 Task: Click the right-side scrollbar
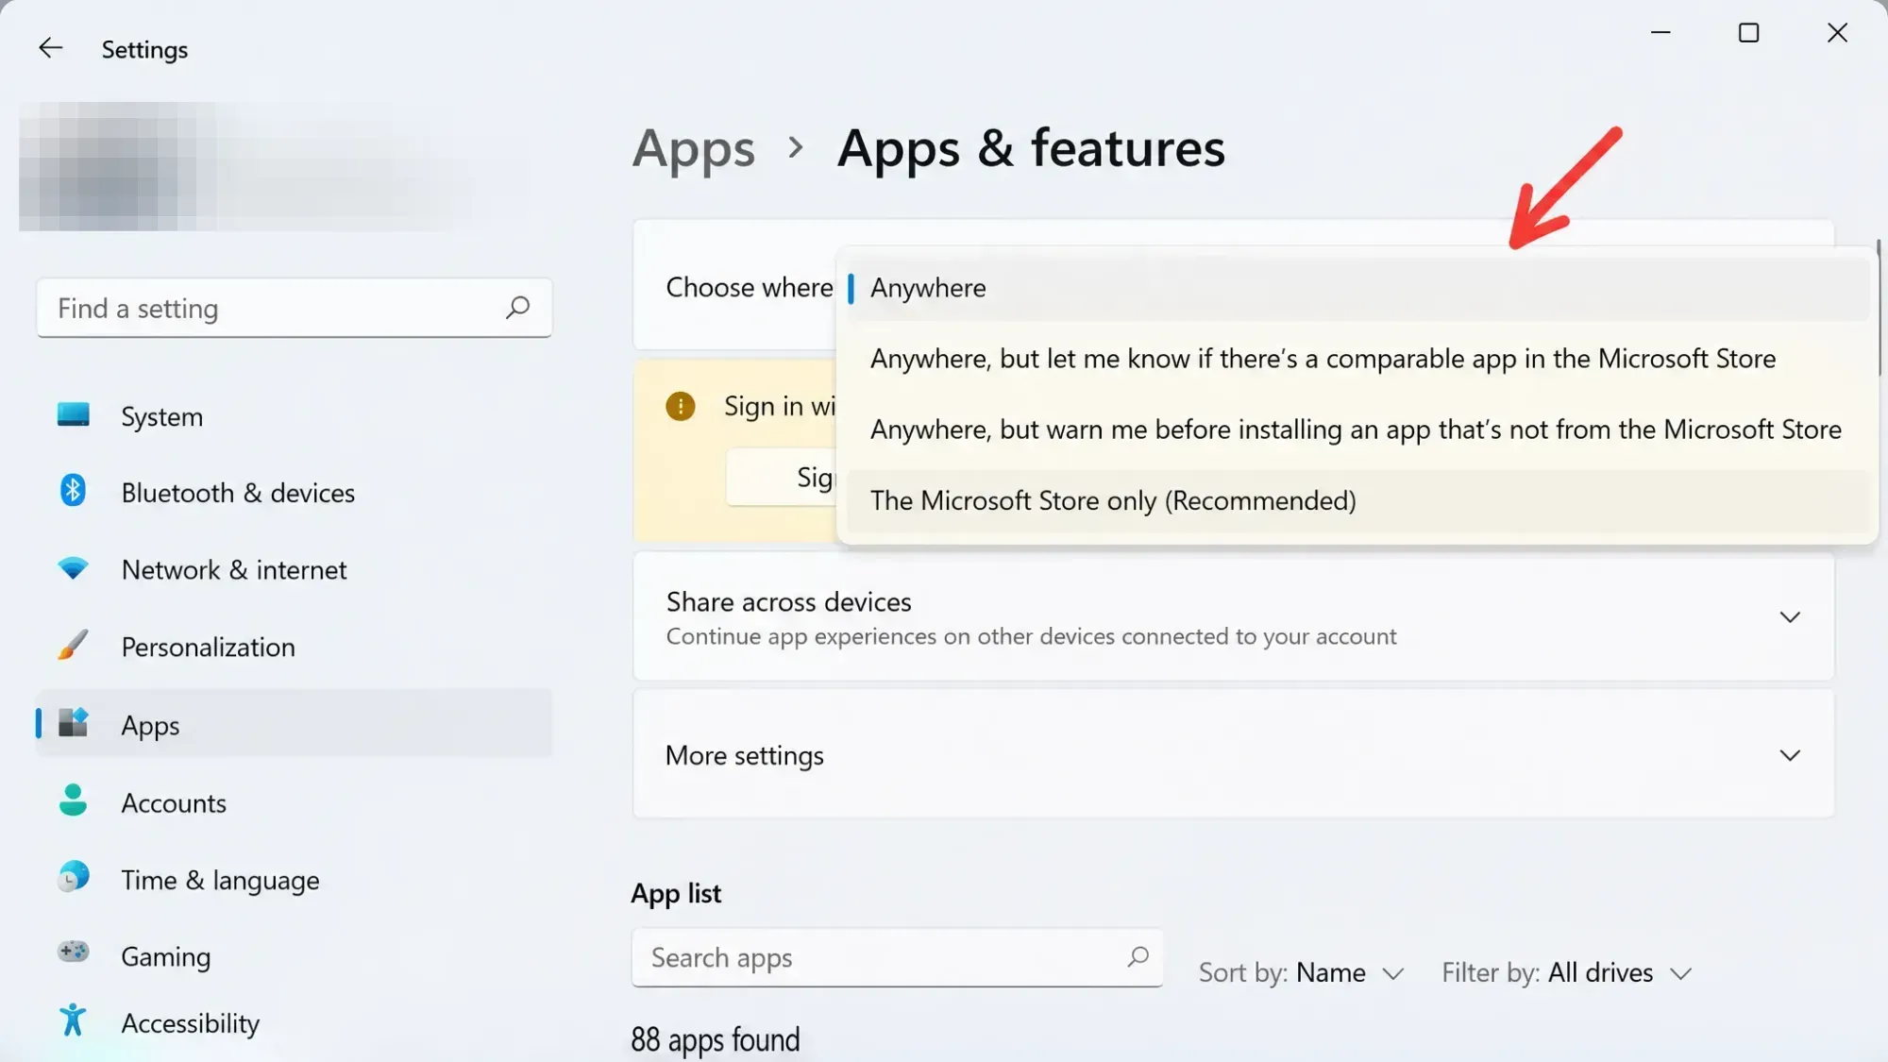click(x=1879, y=307)
